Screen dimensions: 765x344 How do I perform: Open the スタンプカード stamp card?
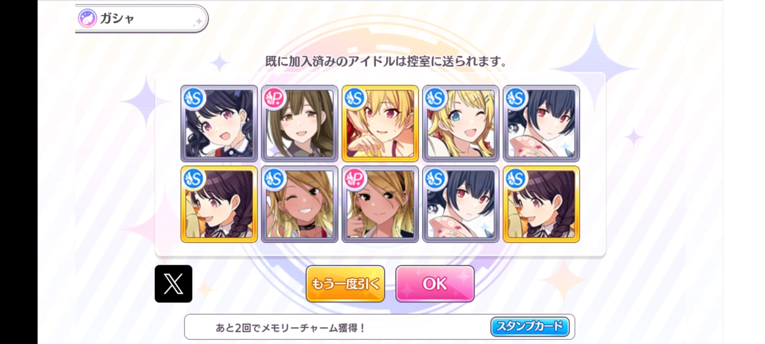click(530, 326)
